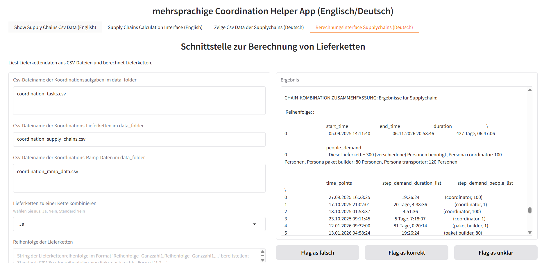Click scroll-down arrow of Reihenfolge text field
This screenshot has height=263, width=544.
point(262,260)
